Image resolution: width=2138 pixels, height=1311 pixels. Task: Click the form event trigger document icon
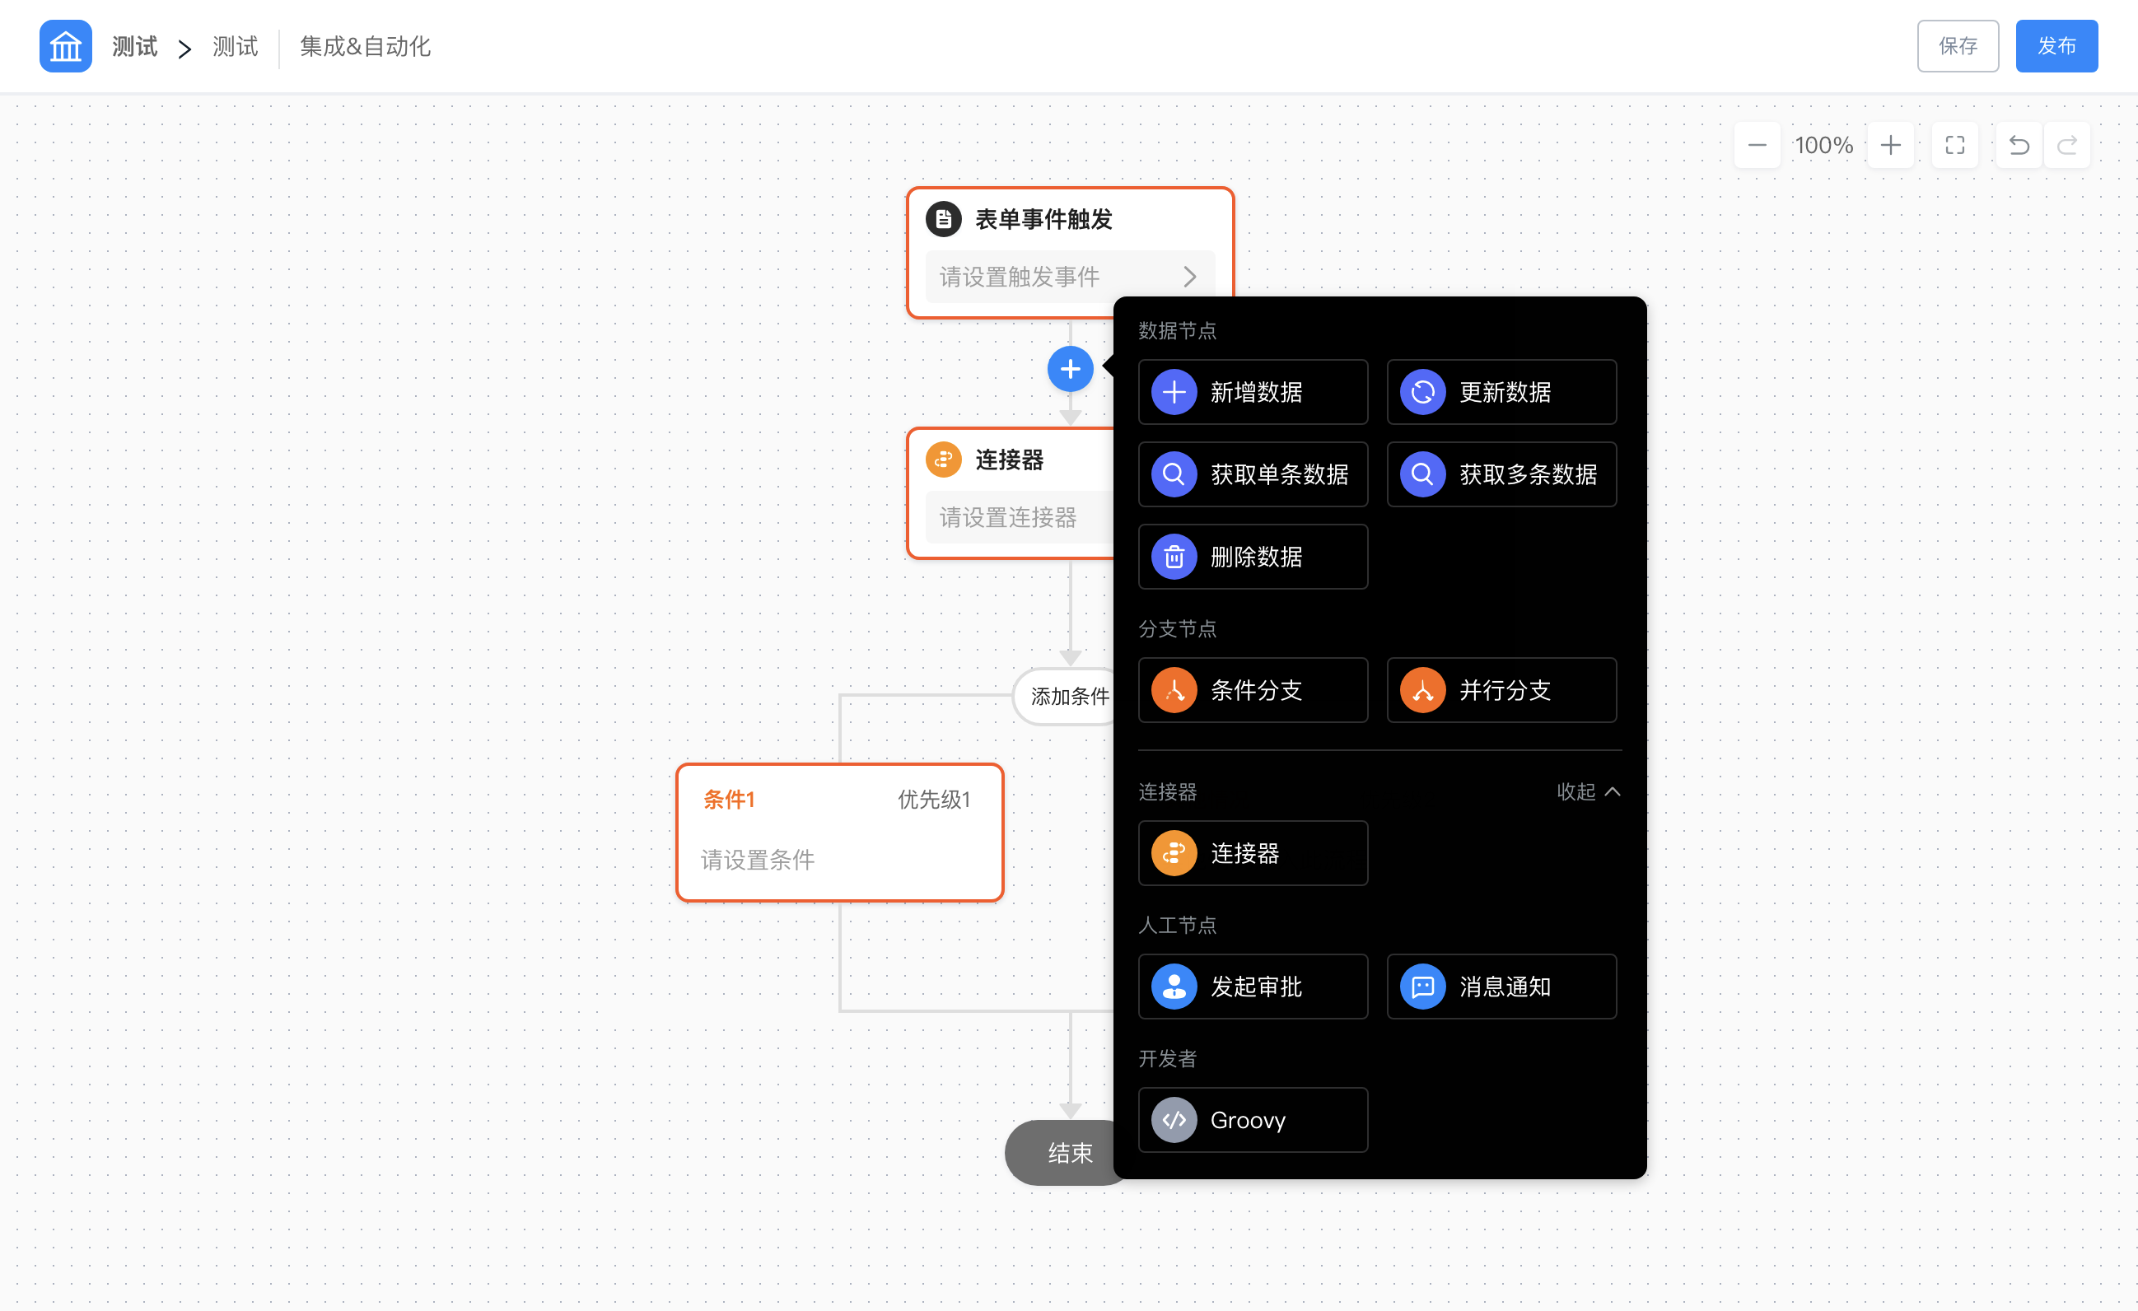(943, 219)
